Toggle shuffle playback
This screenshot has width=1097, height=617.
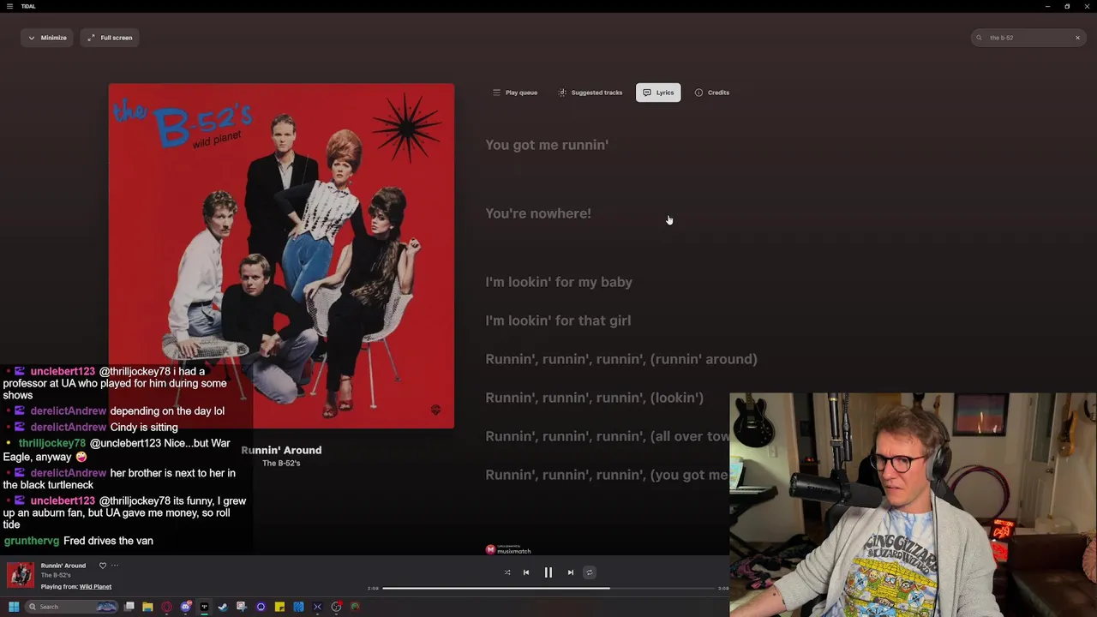[507, 572]
